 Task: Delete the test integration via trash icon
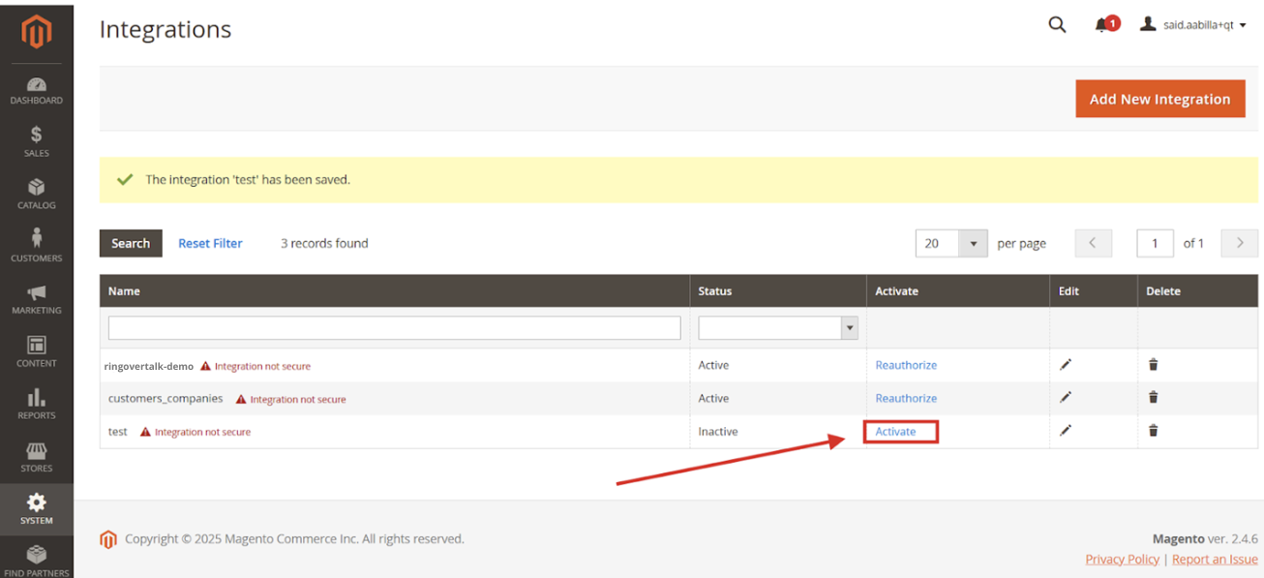[x=1153, y=431]
